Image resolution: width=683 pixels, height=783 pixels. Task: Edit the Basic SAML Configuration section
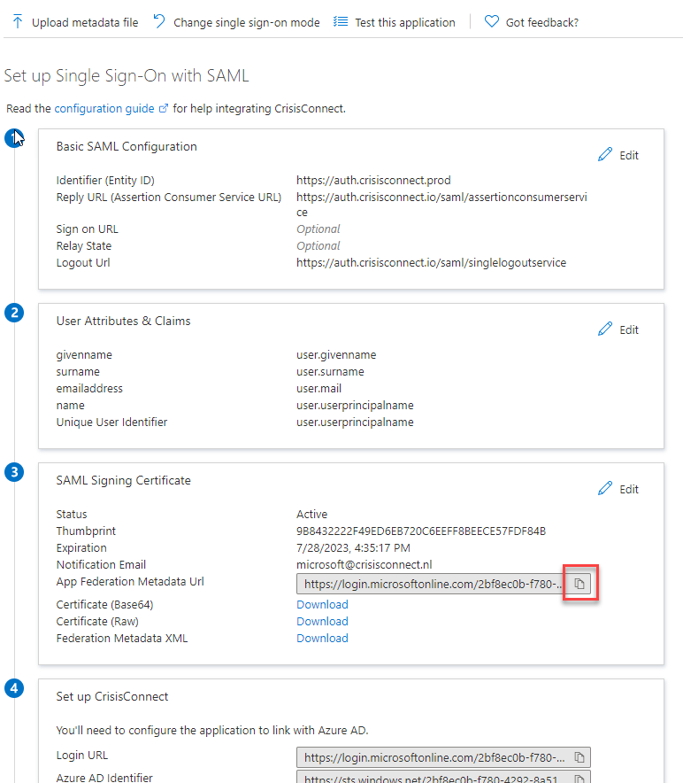[x=629, y=155]
